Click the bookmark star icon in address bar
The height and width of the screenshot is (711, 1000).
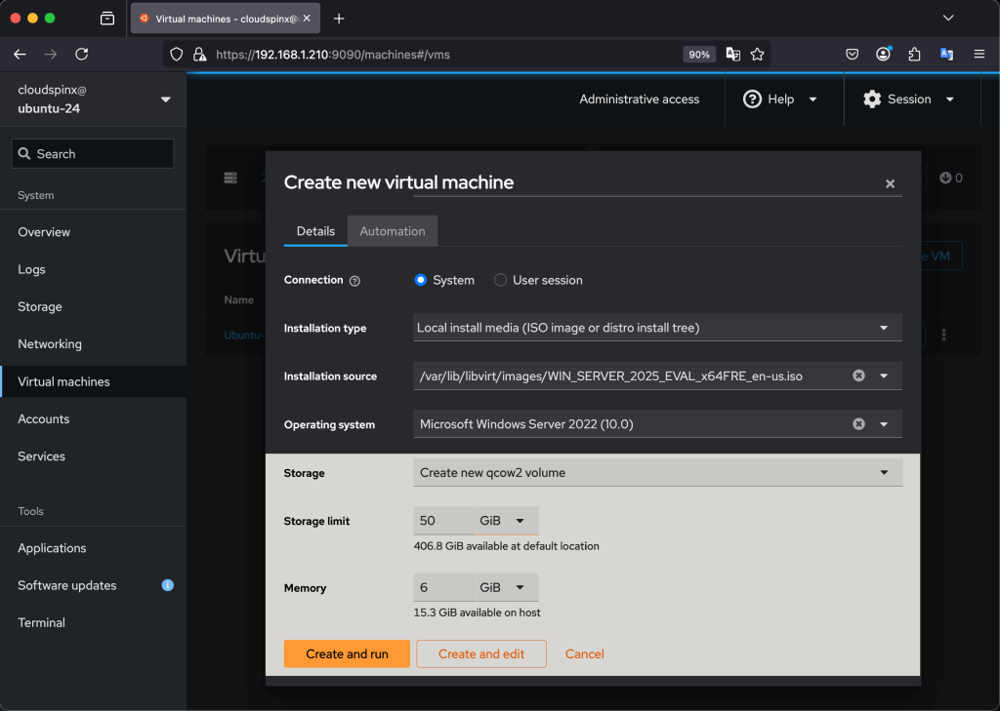[757, 55]
